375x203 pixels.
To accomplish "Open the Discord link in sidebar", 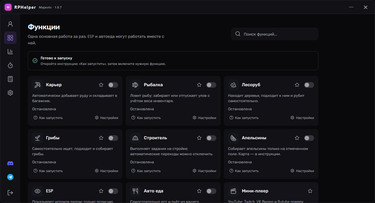I will point(10,163).
